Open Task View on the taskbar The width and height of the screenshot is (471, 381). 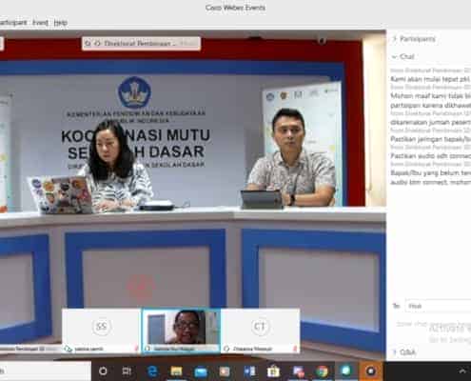[127, 371]
